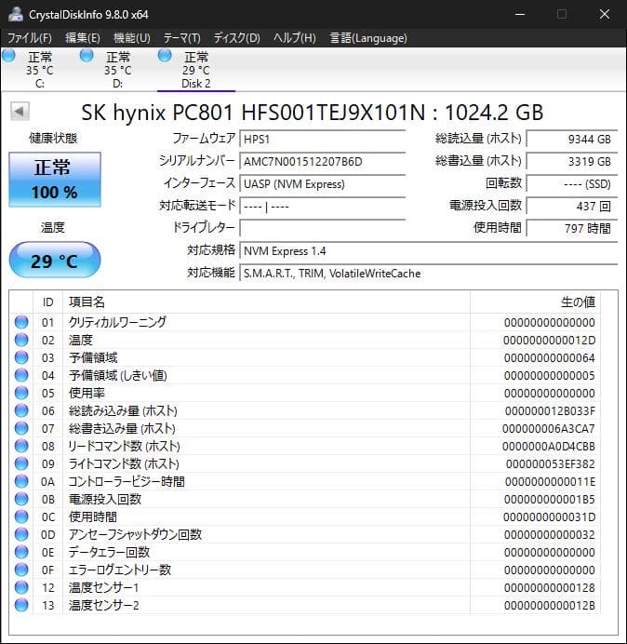Click status orb of 使用率 row
Viewport: 627px width, 644px height.
pos(21,393)
